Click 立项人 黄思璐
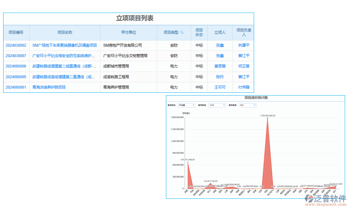 point(220,66)
